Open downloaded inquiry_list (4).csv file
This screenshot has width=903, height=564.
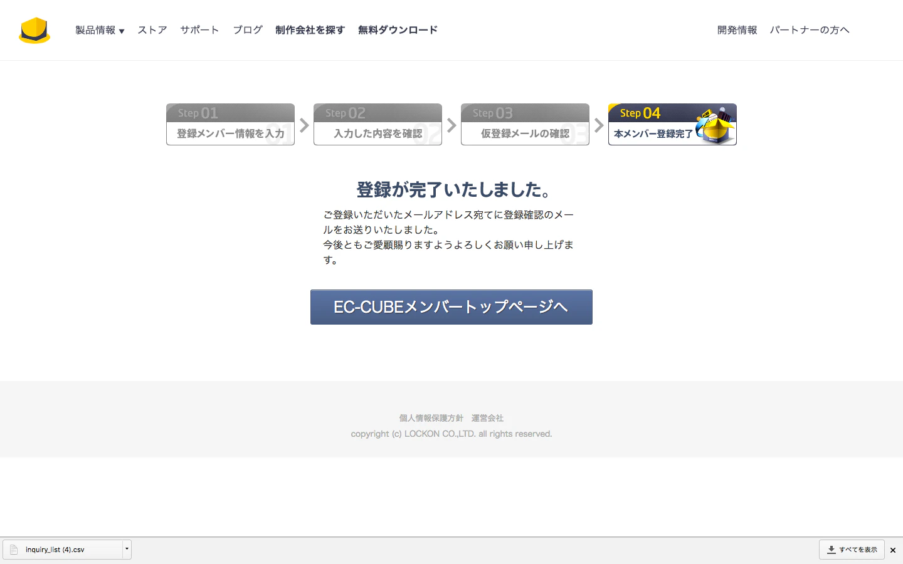(x=63, y=550)
